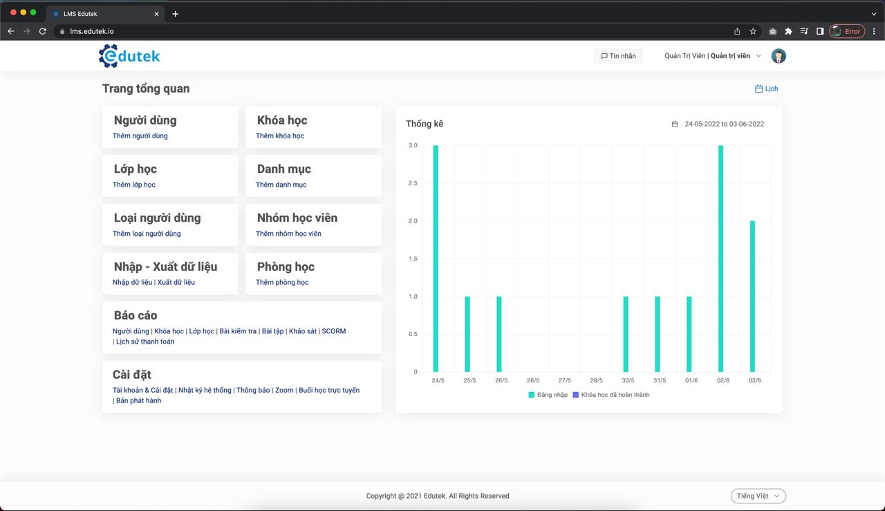The height and width of the screenshot is (511, 885).
Task: Expand the tab search chevron
Action: point(874,14)
